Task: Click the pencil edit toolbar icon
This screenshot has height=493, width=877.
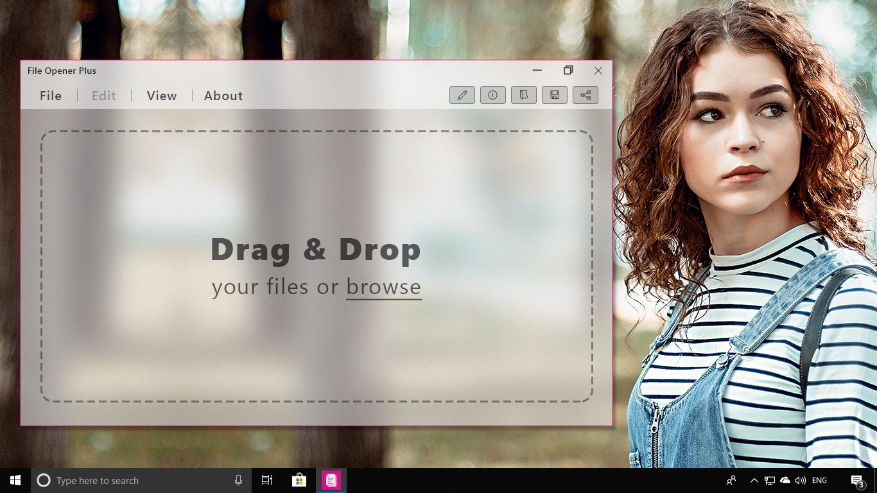Action: (x=462, y=95)
